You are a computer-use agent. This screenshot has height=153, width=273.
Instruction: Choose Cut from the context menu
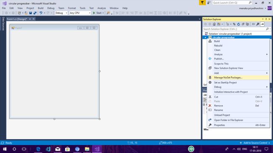coord(239,97)
